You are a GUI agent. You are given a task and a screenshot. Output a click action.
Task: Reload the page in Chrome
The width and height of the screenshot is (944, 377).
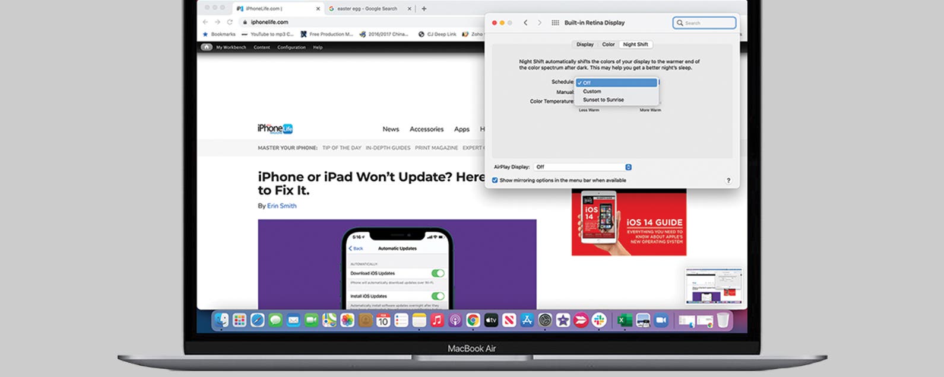pyautogui.click(x=229, y=22)
